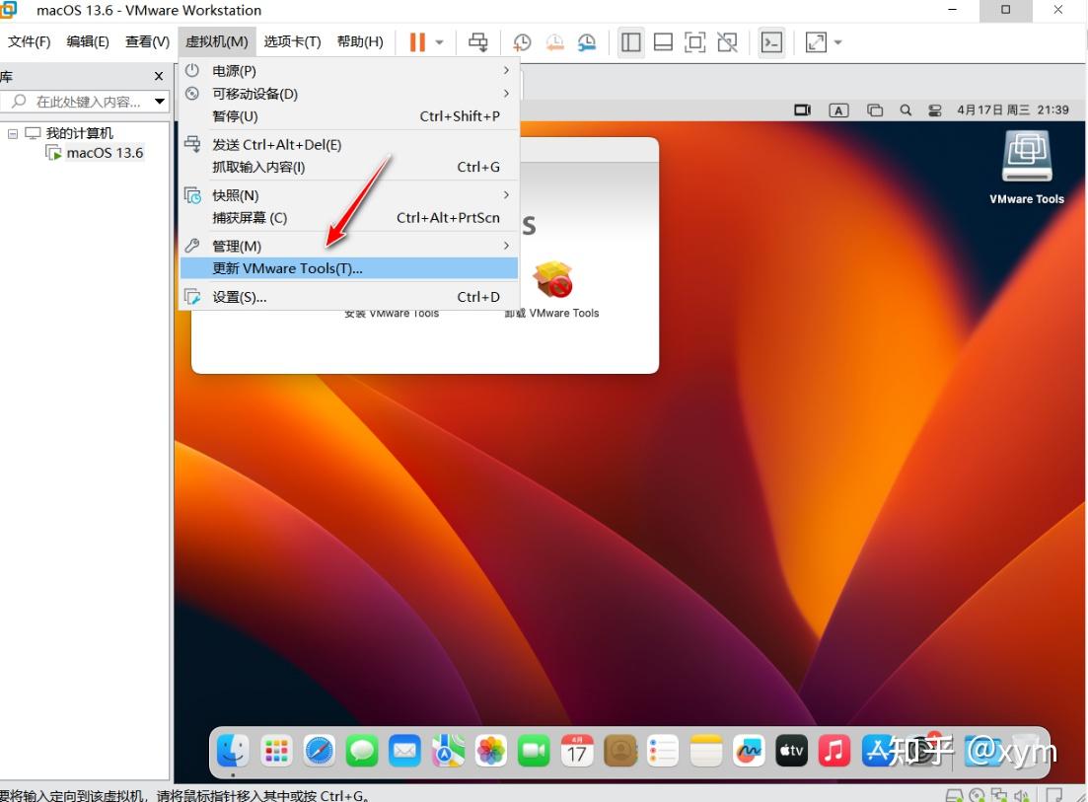Click the library search input field

point(83,102)
